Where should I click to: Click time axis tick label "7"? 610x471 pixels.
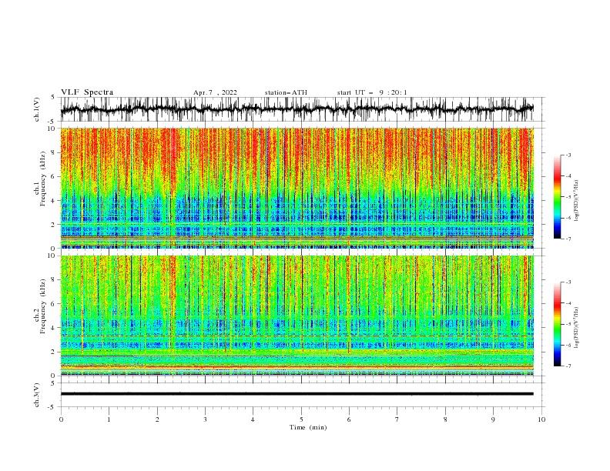tap(397, 419)
